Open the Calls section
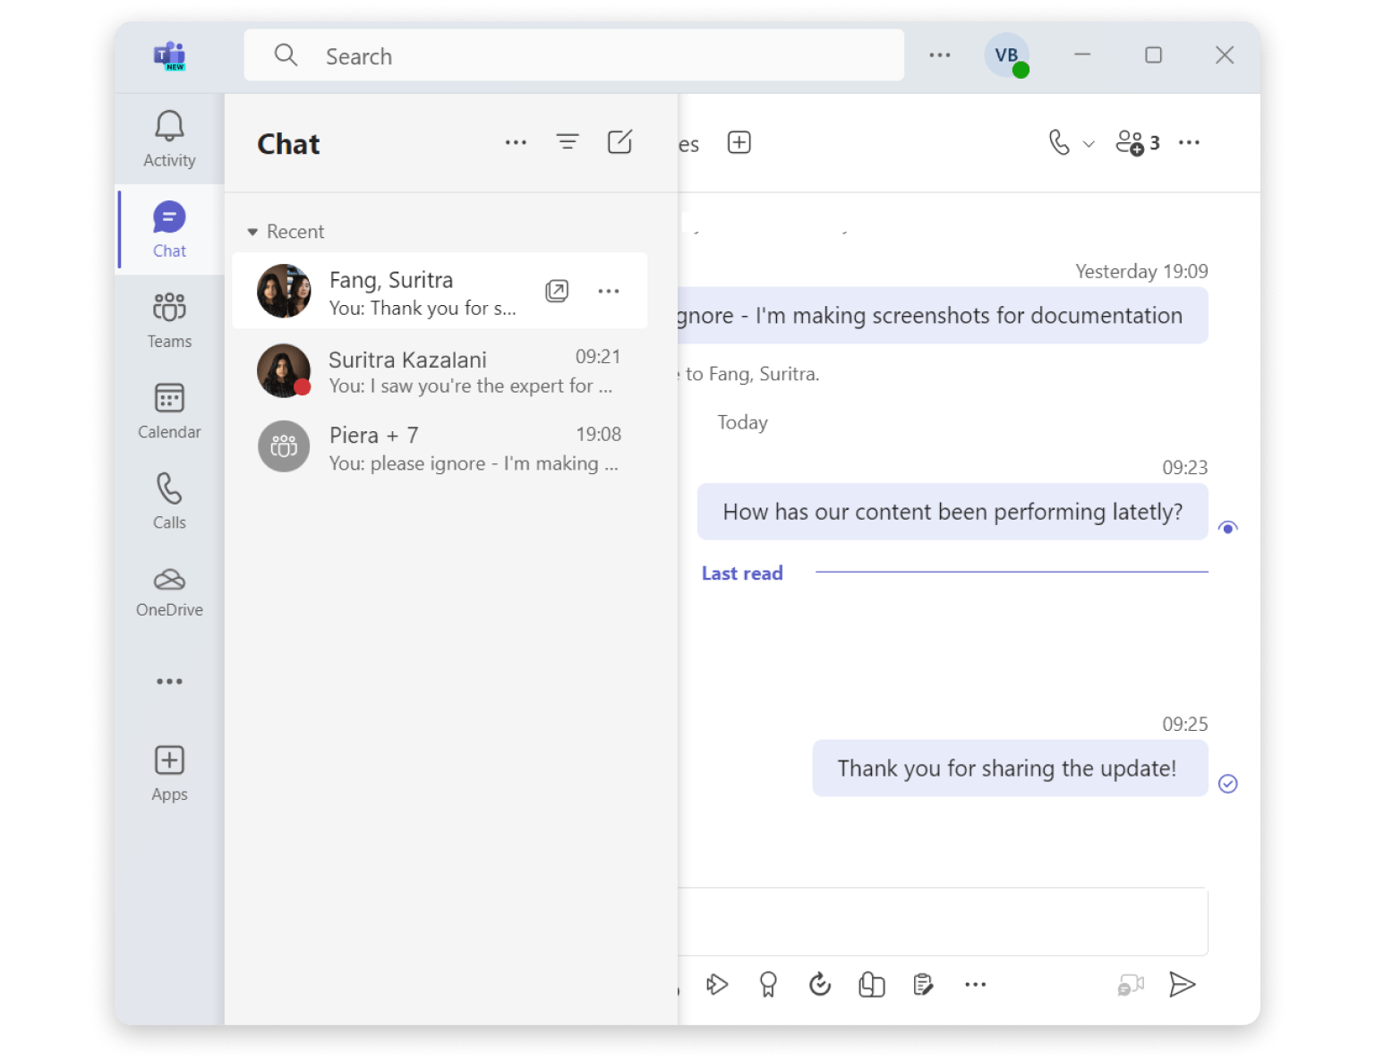The height and width of the screenshot is (1061, 1375). tap(169, 501)
